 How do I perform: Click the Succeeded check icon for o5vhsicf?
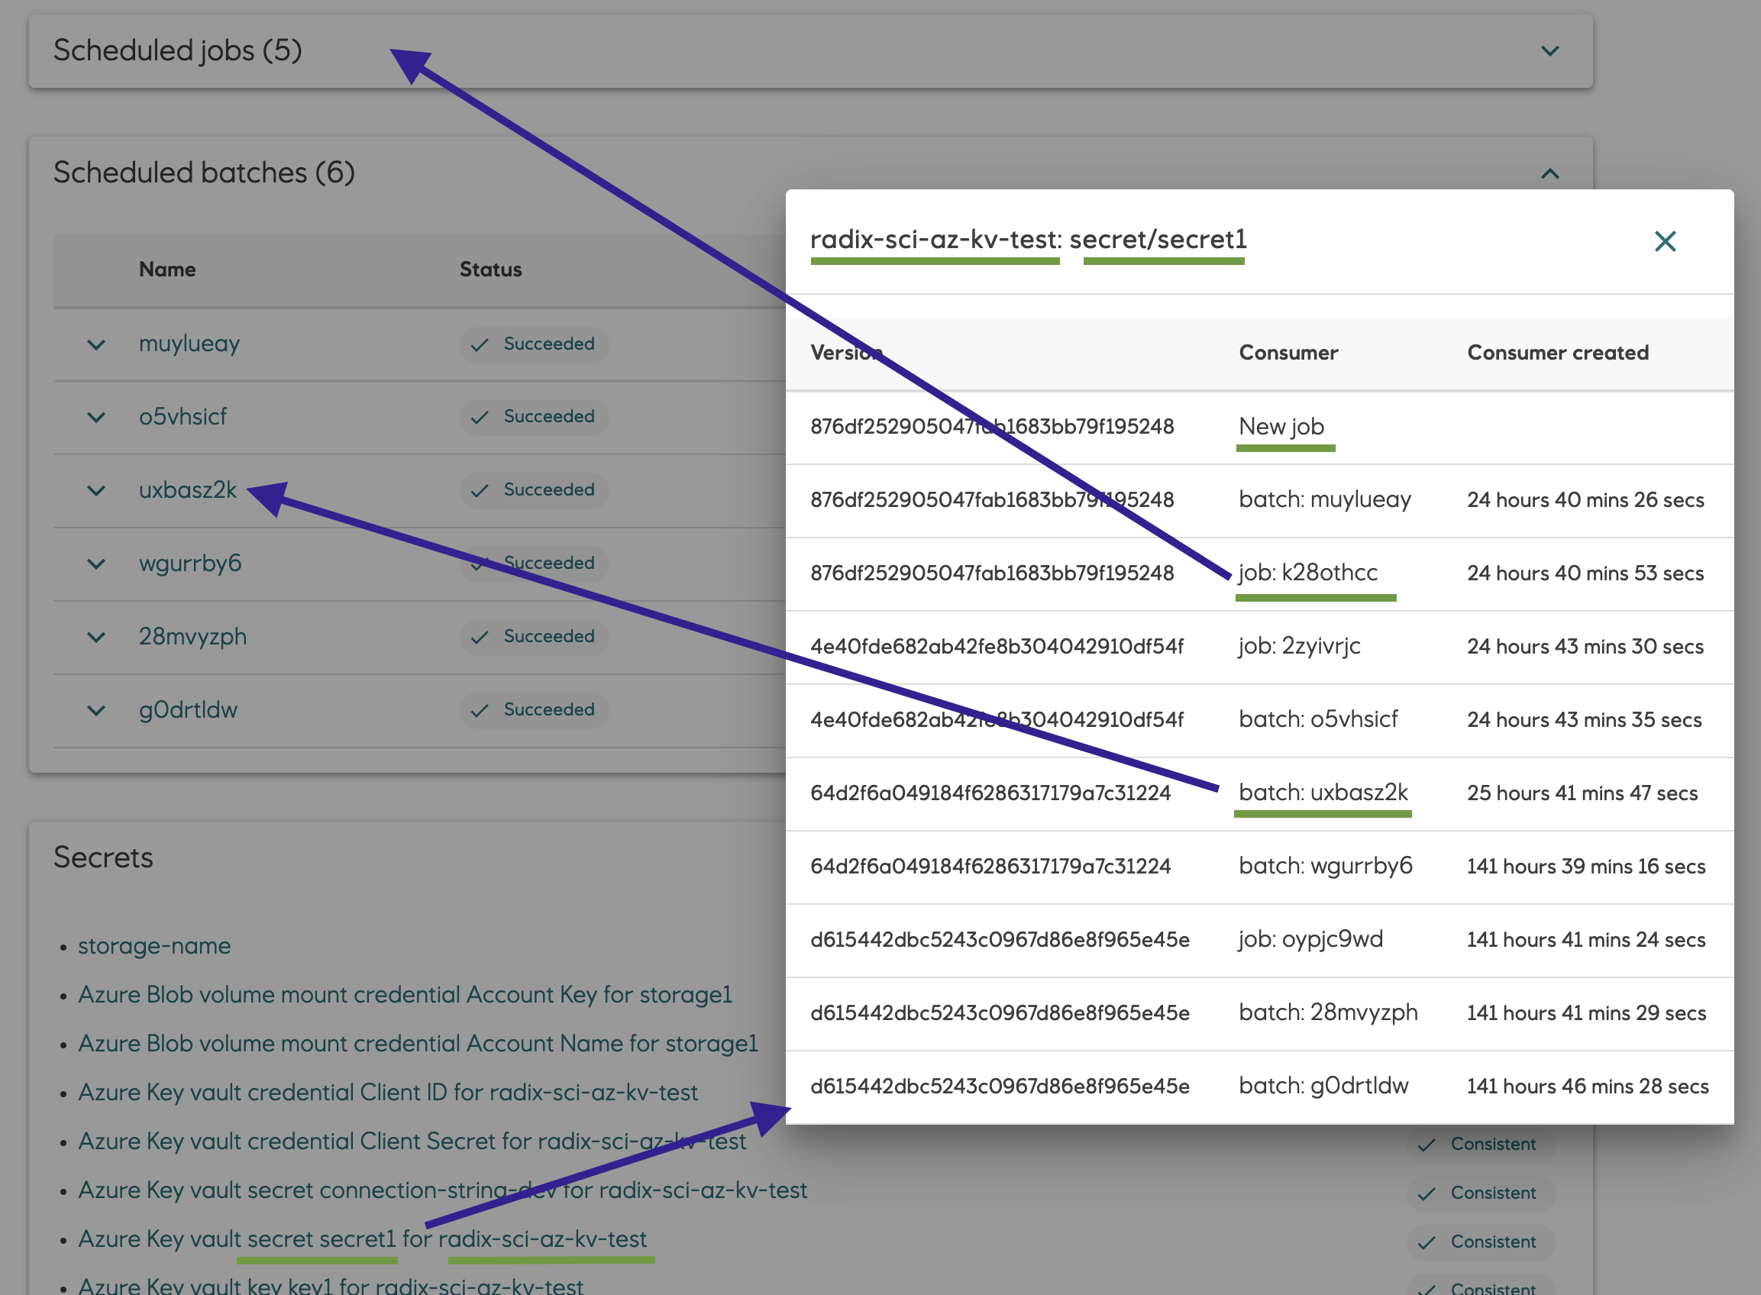coord(480,416)
